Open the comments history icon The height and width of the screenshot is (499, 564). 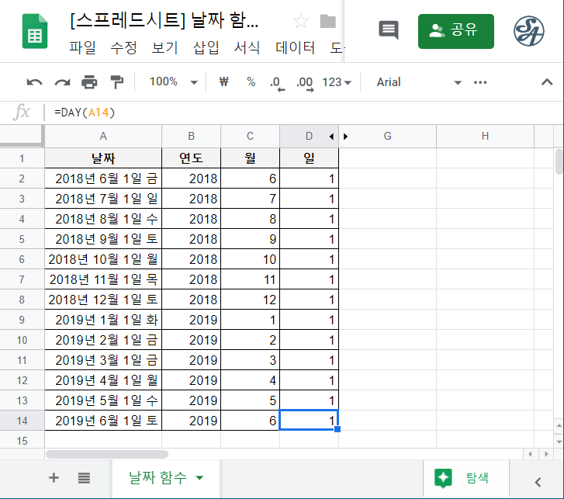tap(389, 30)
